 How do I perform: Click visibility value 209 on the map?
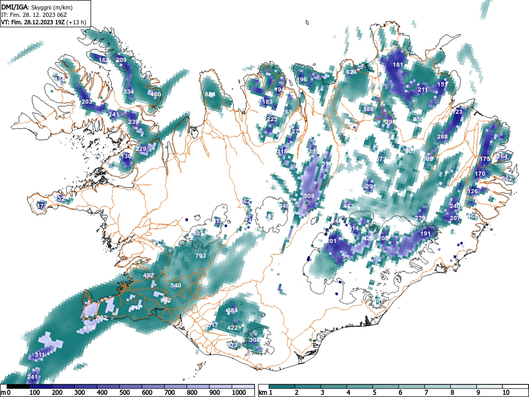(121, 60)
